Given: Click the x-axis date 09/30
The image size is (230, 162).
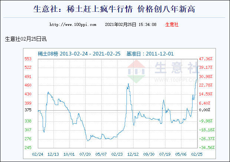Looking at the screenshot, I should pyautogui.click(x=149, y=154).
